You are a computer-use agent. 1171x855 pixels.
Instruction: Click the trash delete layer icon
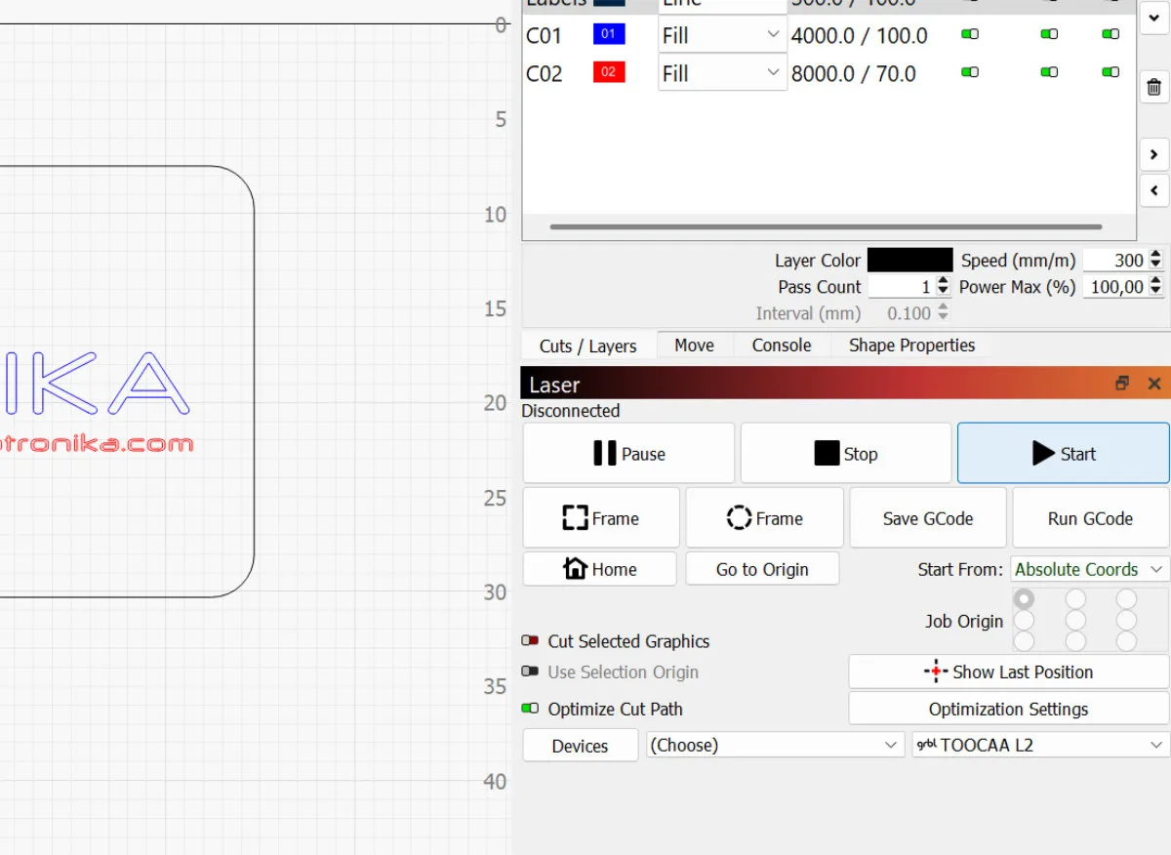(1153, 88)
